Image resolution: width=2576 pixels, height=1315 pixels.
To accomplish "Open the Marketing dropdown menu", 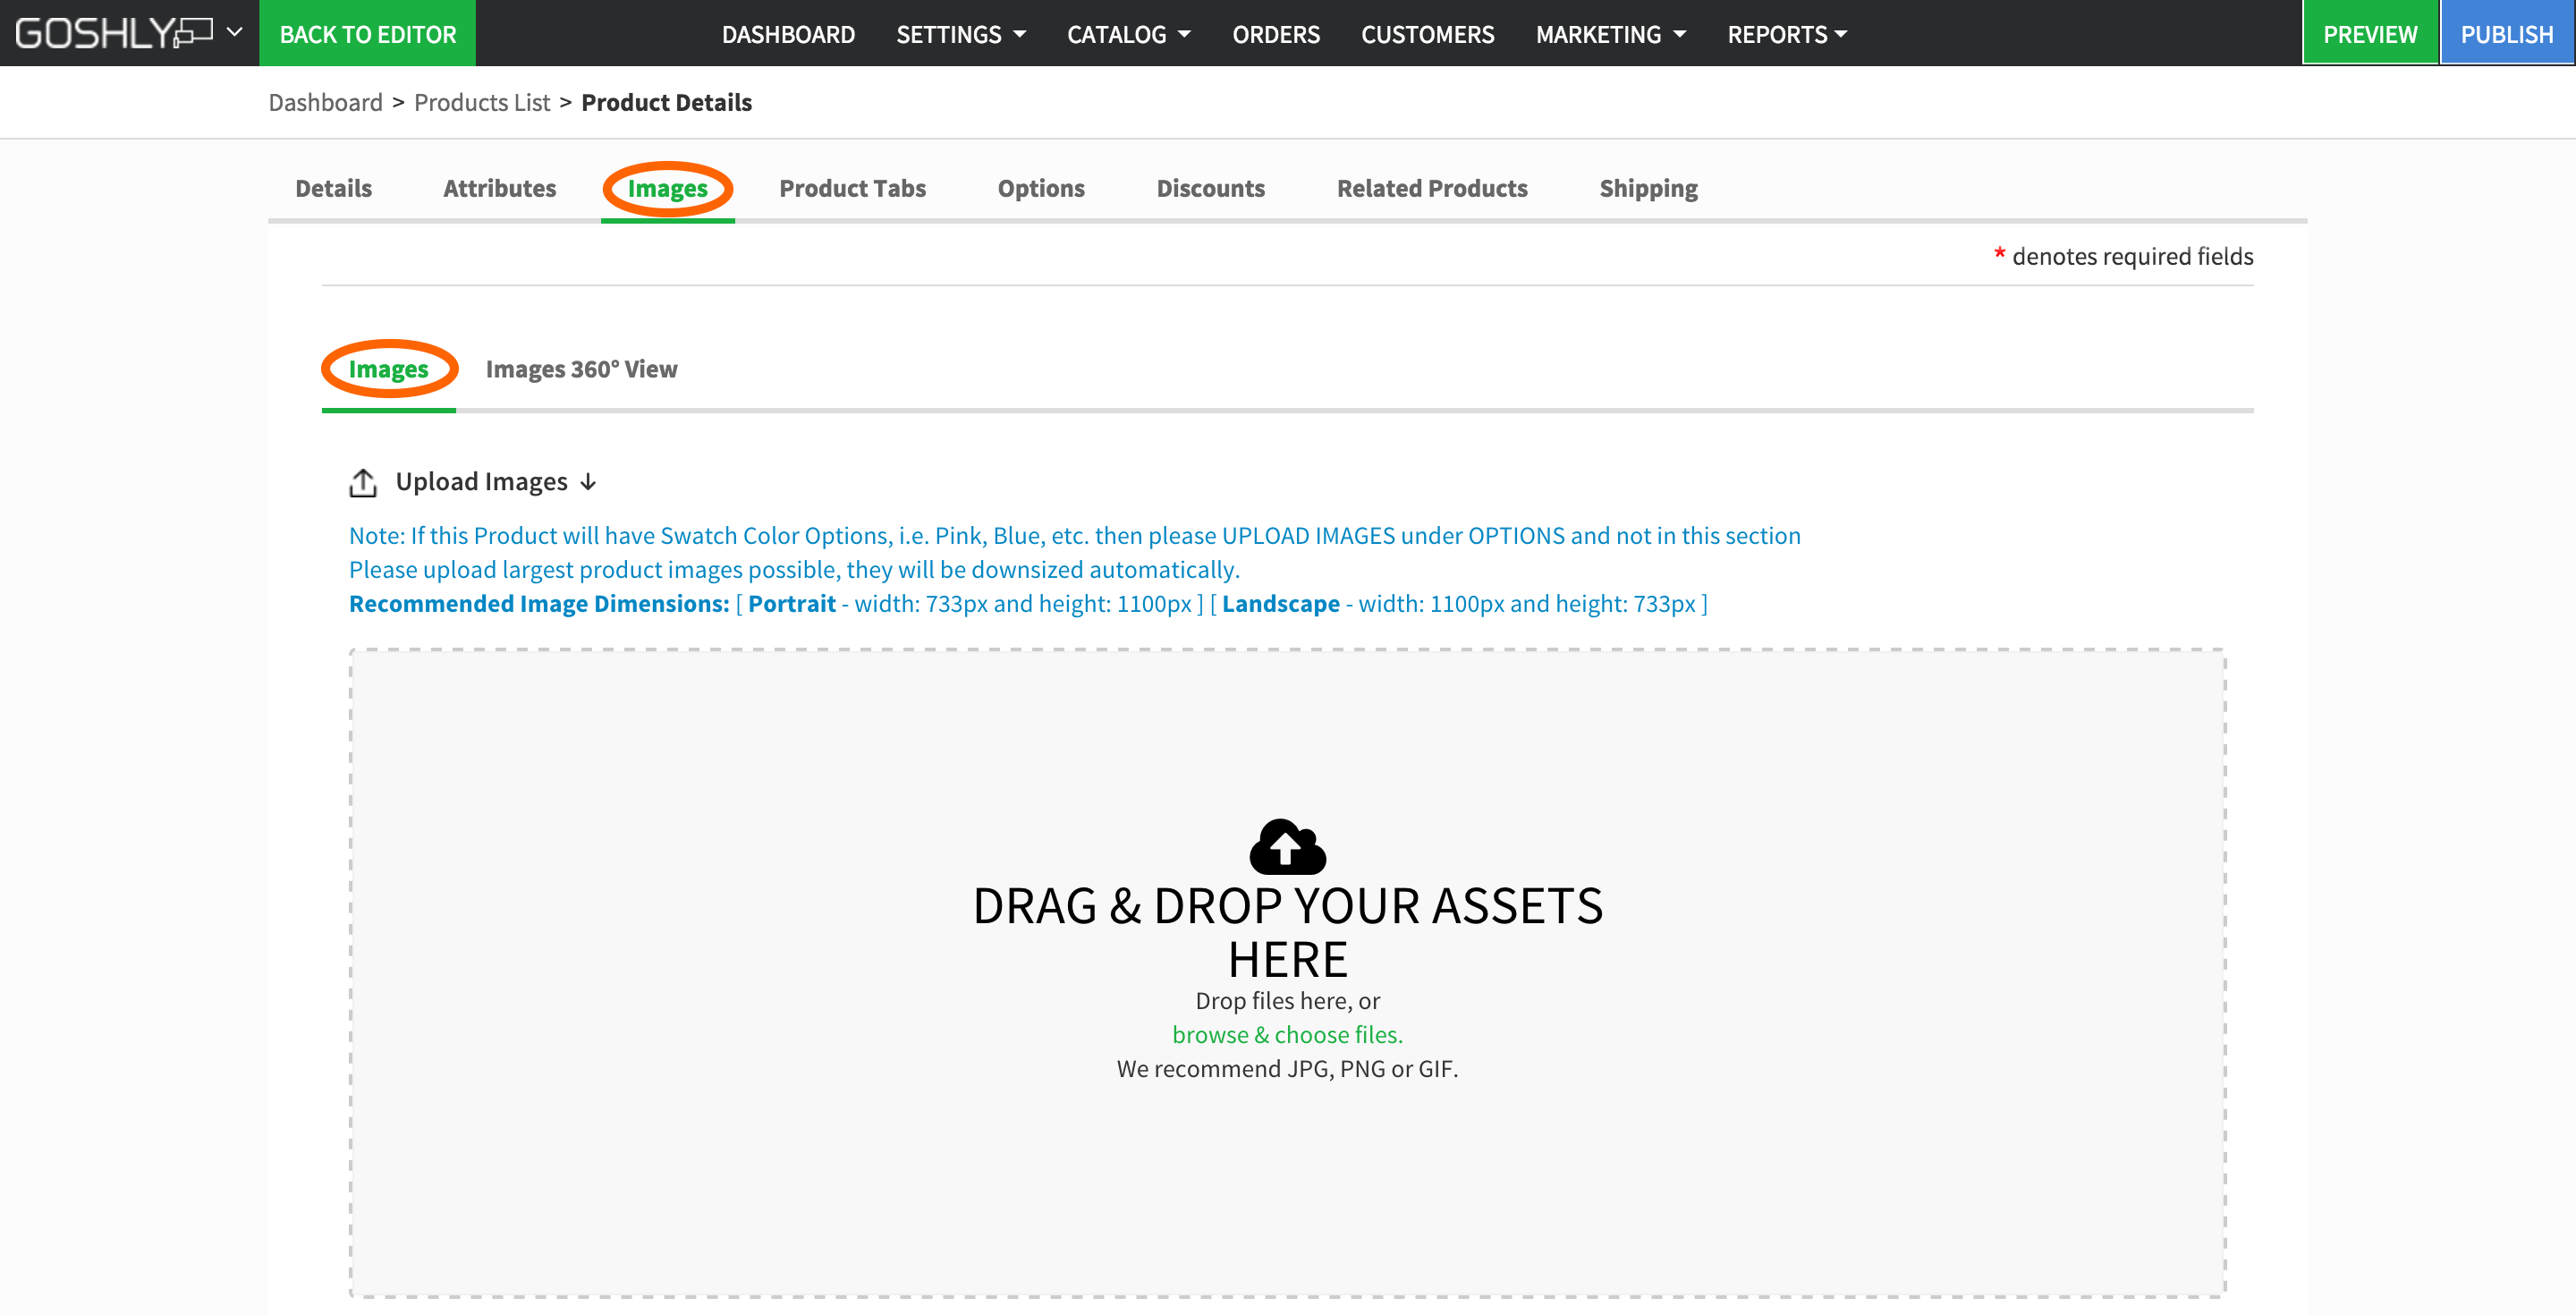I will click(1610, 34).
